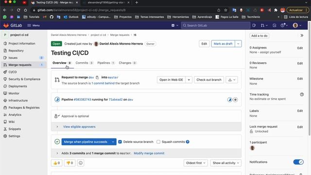
Task: Click thumbs down reaction button
Action: (69, 163)
